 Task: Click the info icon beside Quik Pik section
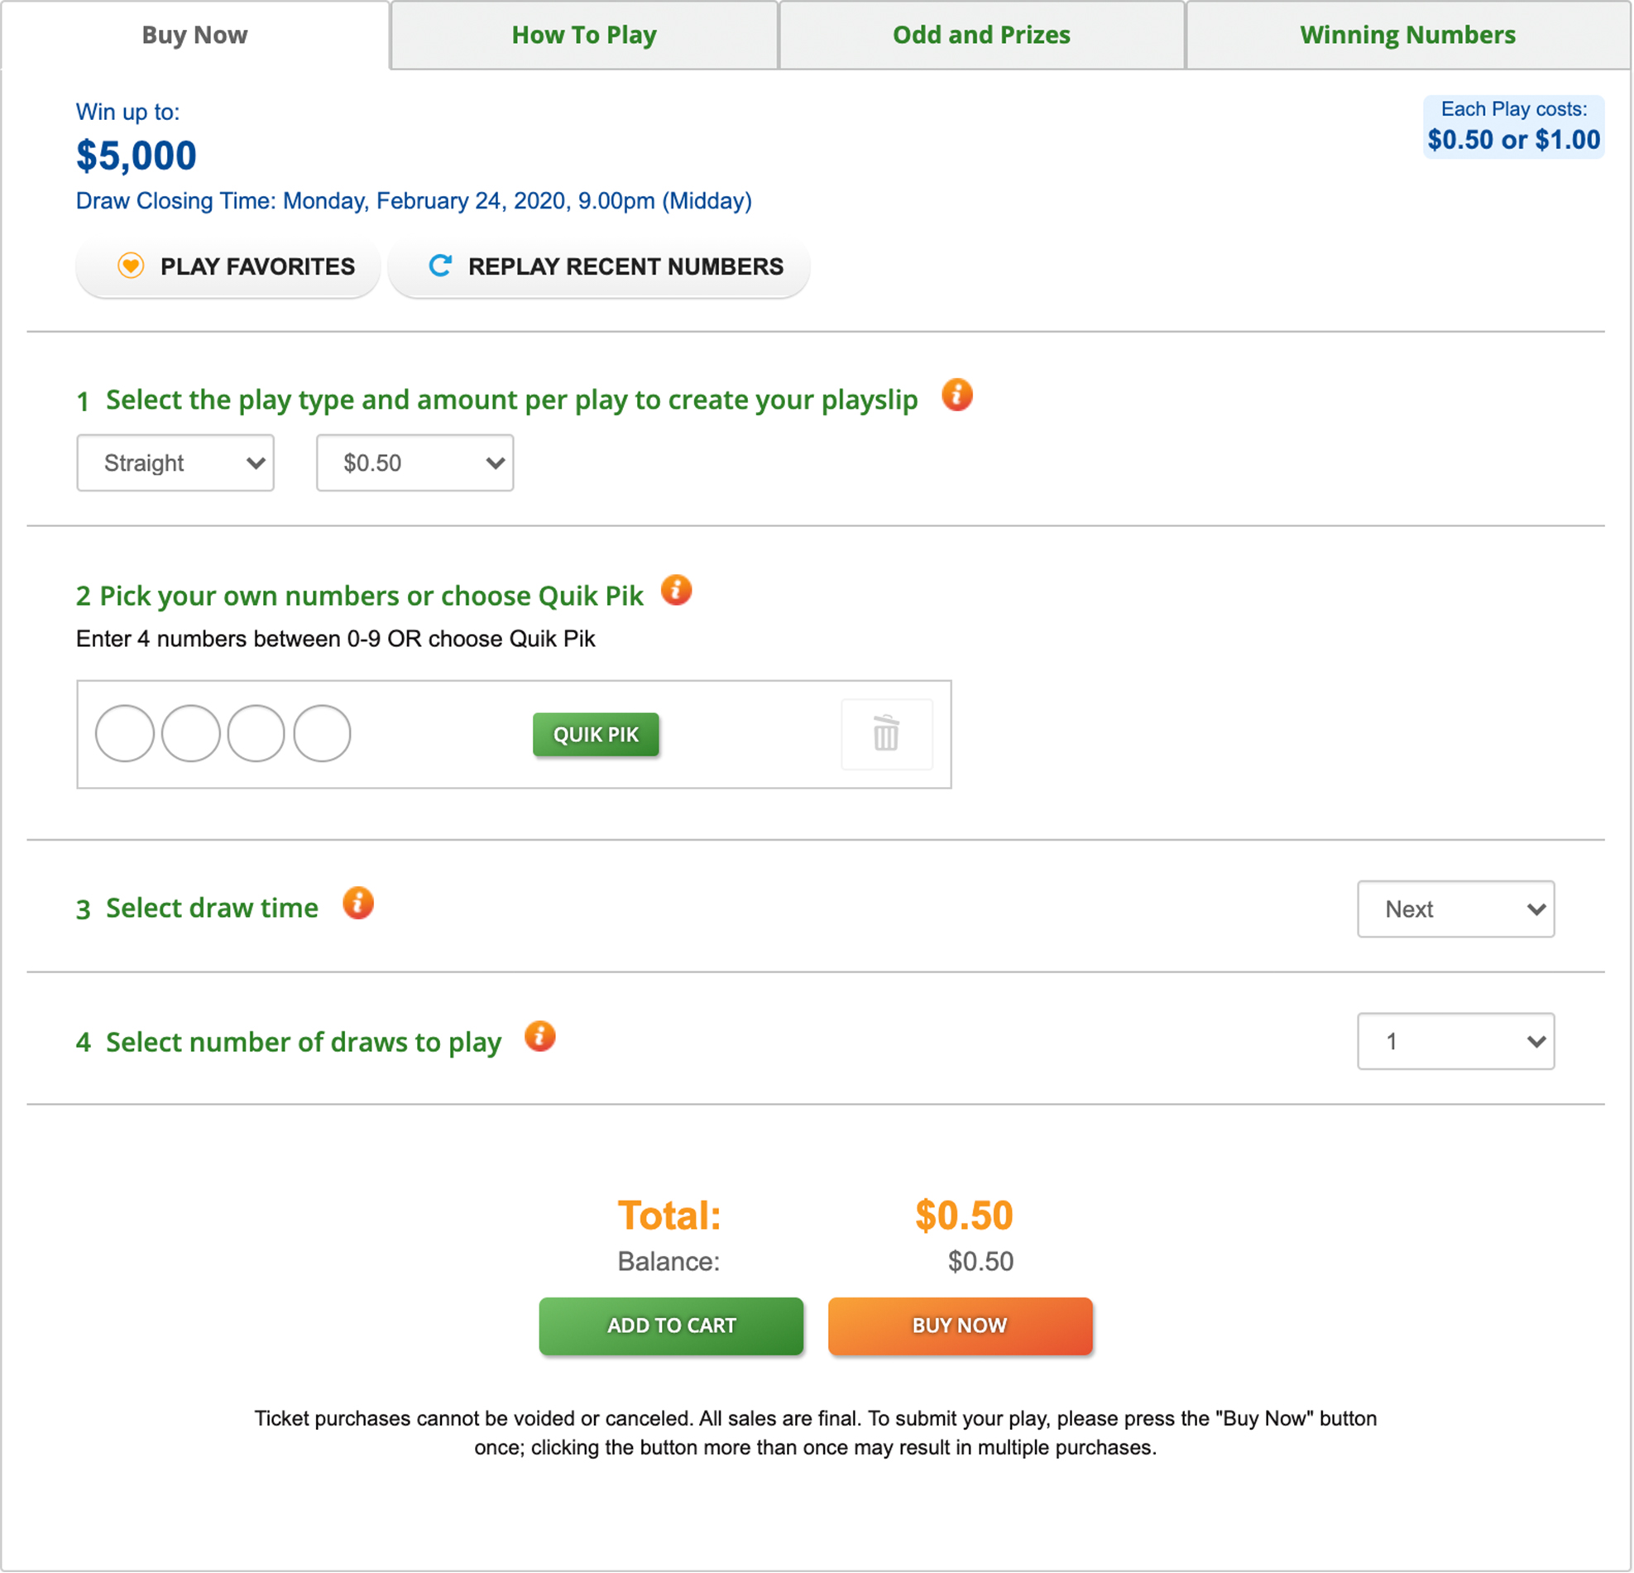pyautogui.click(x=677, y=590)
